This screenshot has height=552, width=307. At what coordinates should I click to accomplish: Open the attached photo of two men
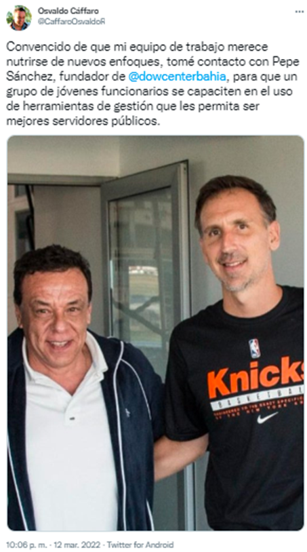[155, 333]
